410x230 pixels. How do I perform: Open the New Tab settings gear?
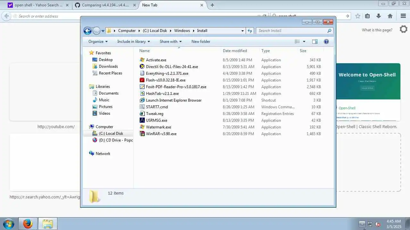tap(404, 29)
